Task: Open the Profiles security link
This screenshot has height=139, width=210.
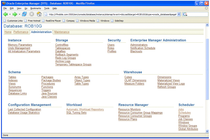Action: 112,51
